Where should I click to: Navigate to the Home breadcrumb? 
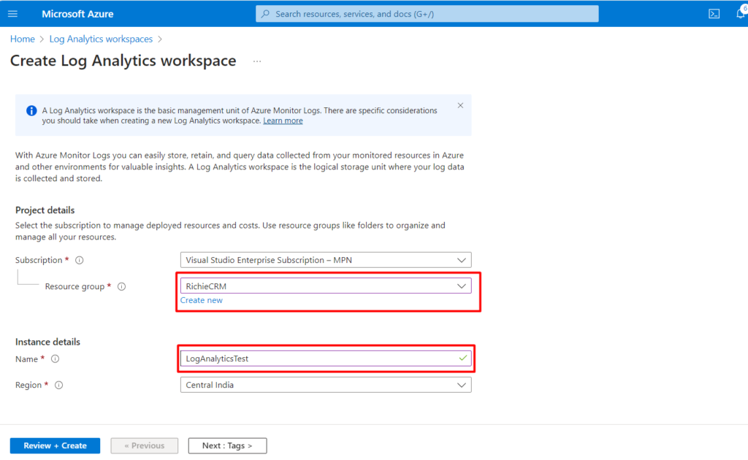(23, 39)
